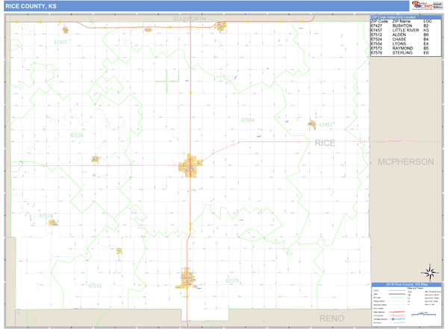Click the 2016 Rice County, KS Map legend title
The width and height of the screenshot is (448, 329).
407,284
